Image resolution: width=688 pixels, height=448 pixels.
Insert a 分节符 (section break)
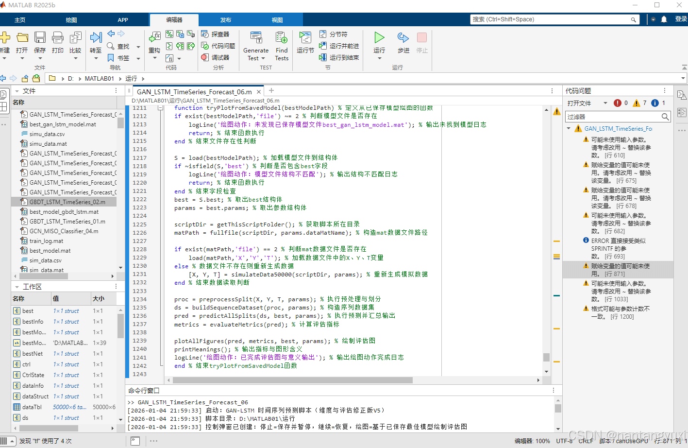click(x=334, y=34)
